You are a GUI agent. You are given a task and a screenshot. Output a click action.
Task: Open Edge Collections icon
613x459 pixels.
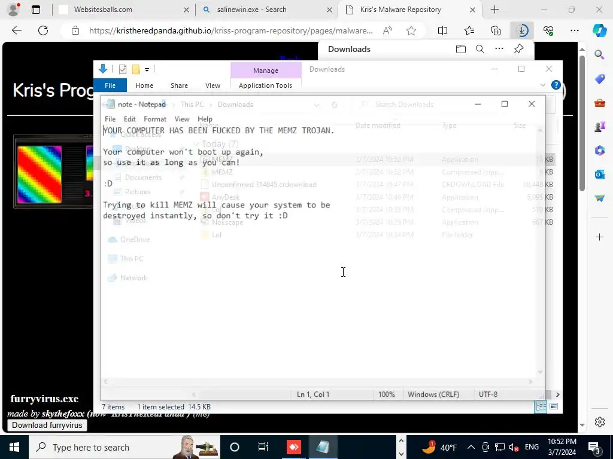pyautogui.click(x=496, y=30)
